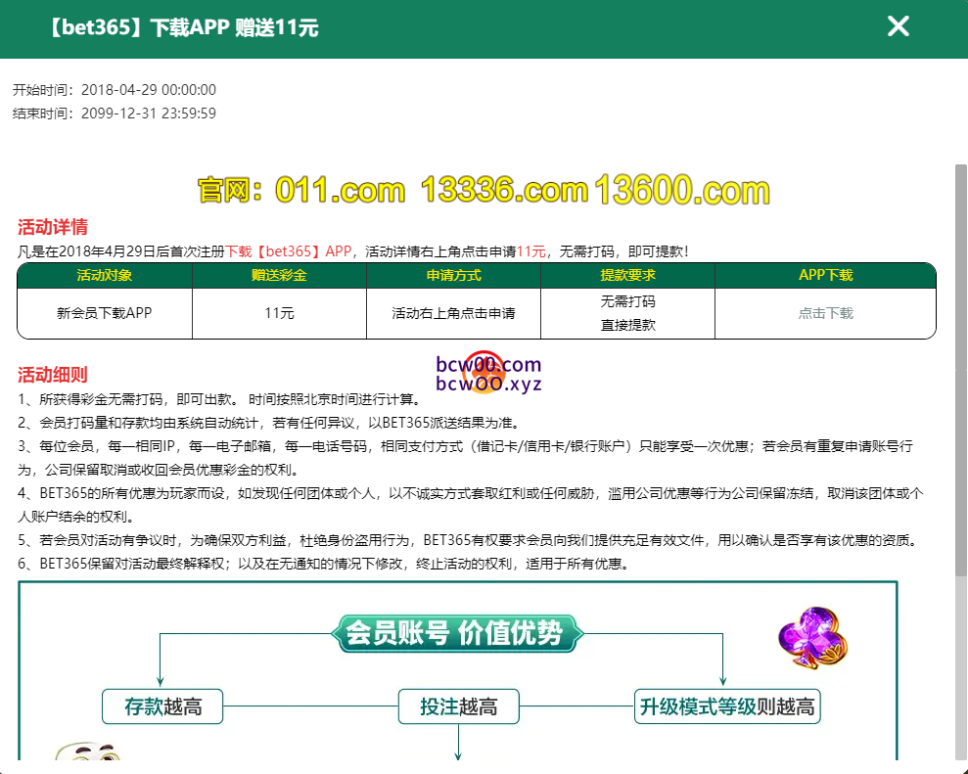Image resolution: width=968 pixels, height=774 pixels.
Task: Click the purple club gem icon
Action: [812, 638]
